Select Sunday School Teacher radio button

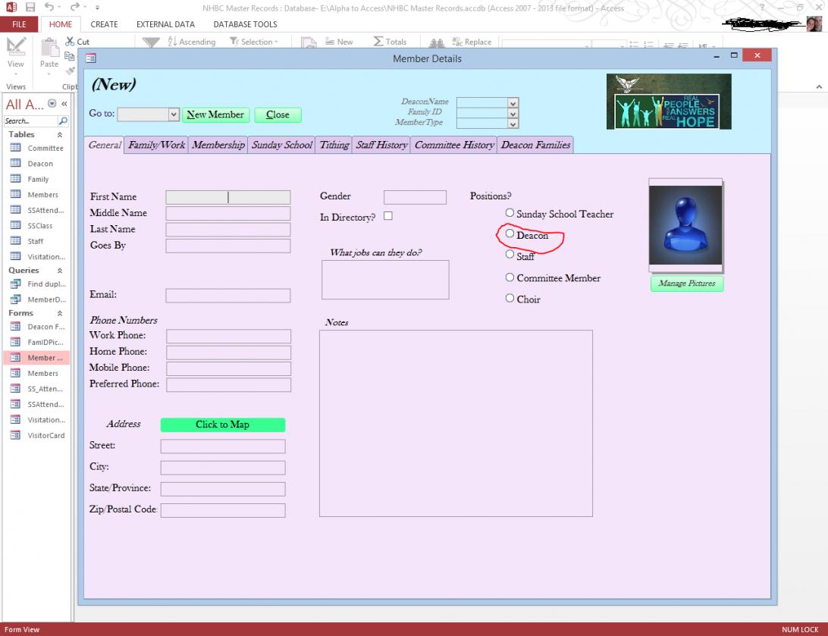(x=510, y=213)
